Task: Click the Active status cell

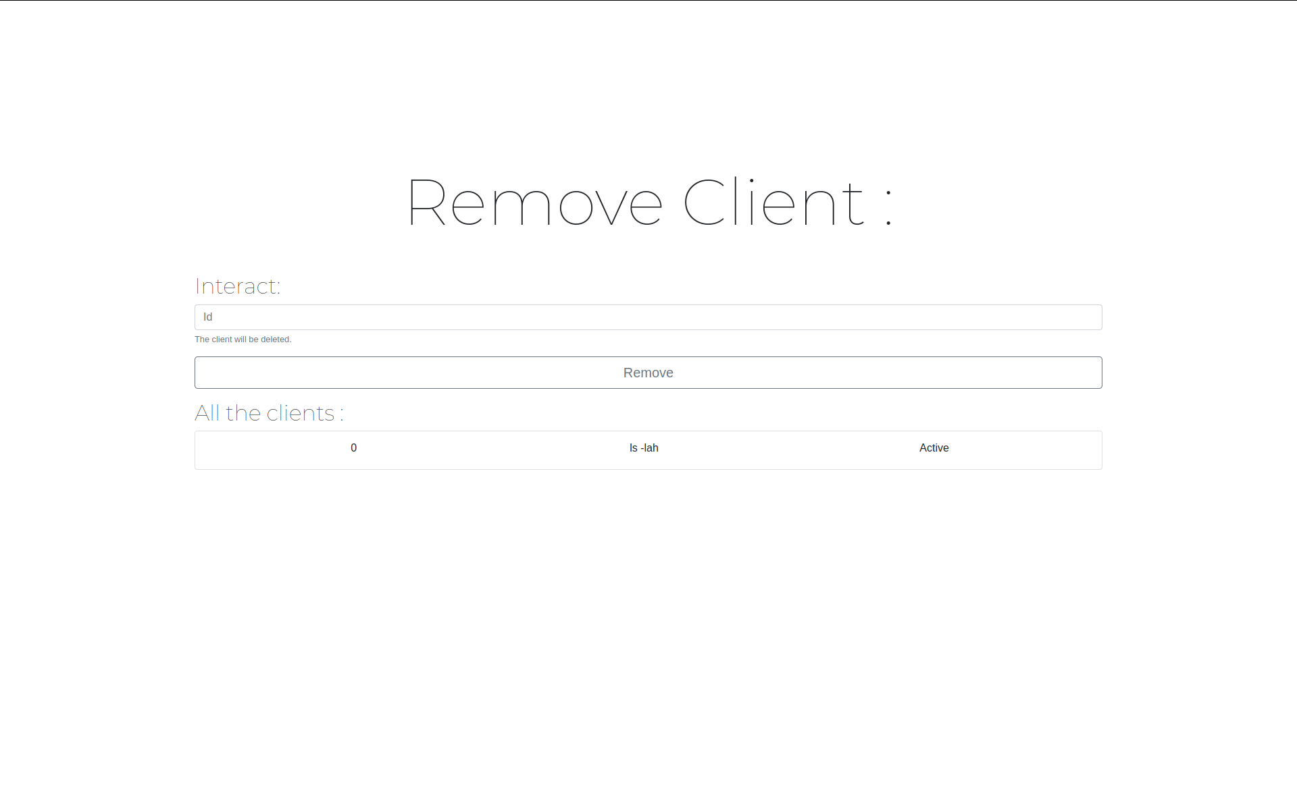Action: (x=934, y=448)
